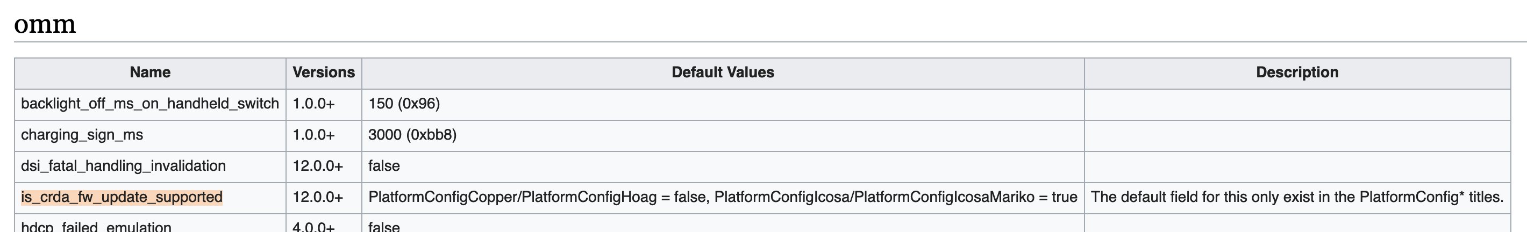Click the 1.0.0+ version for charging_sign_ms
The image size is (1527, 232).
[x=313, y=135]
